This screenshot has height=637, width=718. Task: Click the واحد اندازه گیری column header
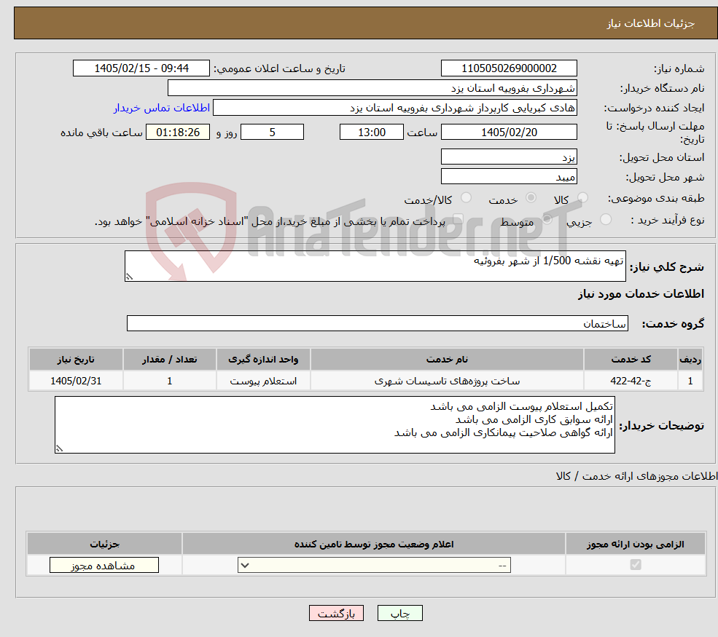pyautogui.click(x=263, y=360)
